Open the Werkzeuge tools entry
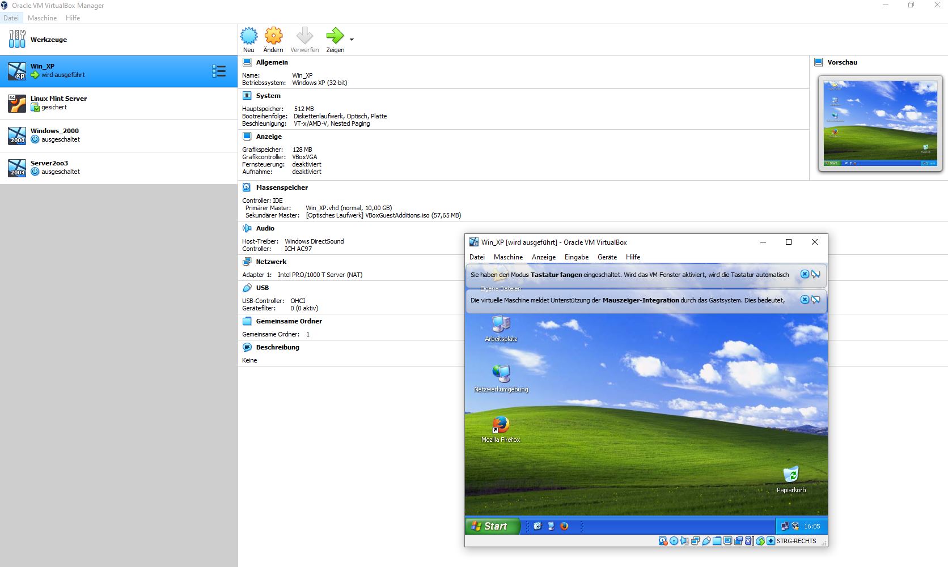The height and width of the screenshot is (567, 948). pos(118,40)
